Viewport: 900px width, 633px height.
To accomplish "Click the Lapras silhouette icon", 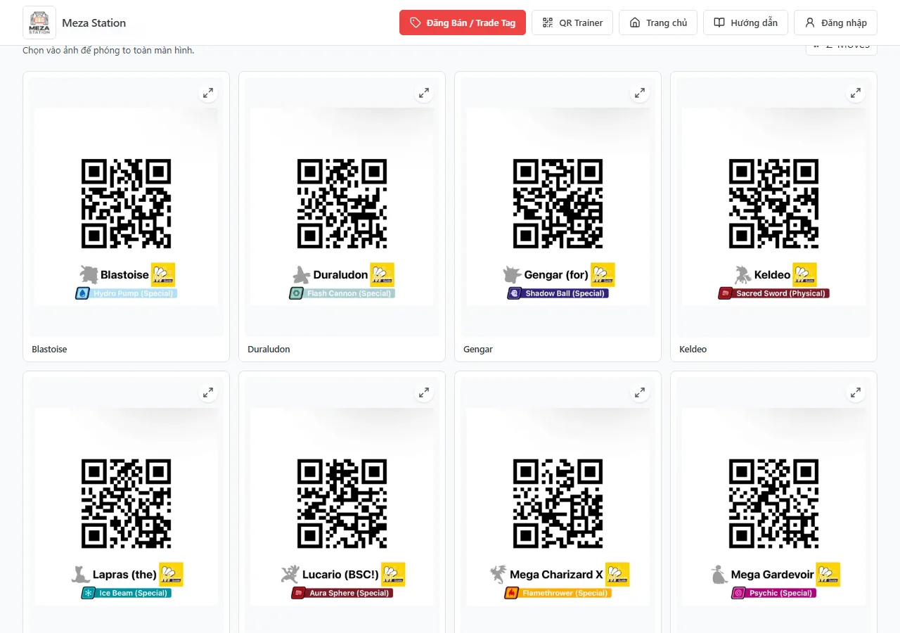I will click(x=81, y=574).
